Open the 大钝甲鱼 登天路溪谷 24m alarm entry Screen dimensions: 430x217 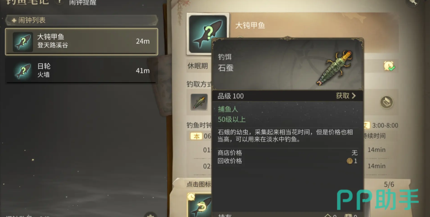click(x=81, y=42)
